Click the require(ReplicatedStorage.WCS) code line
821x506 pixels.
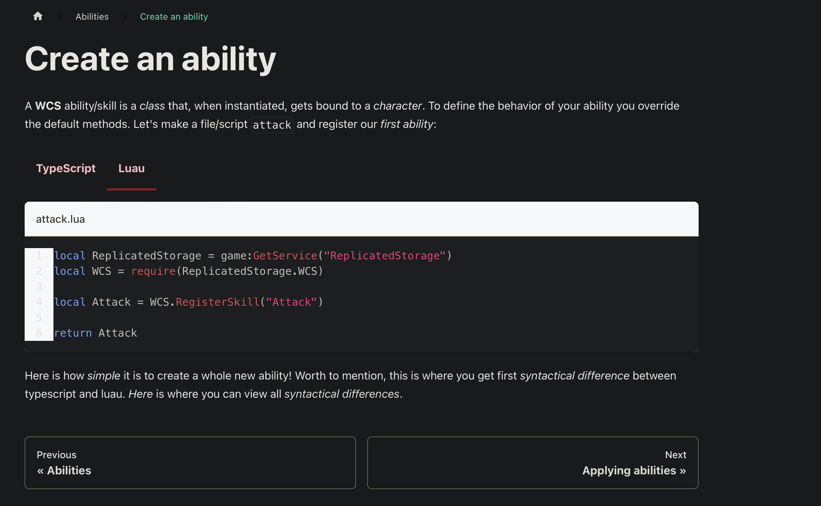click(x=189, y=271)
